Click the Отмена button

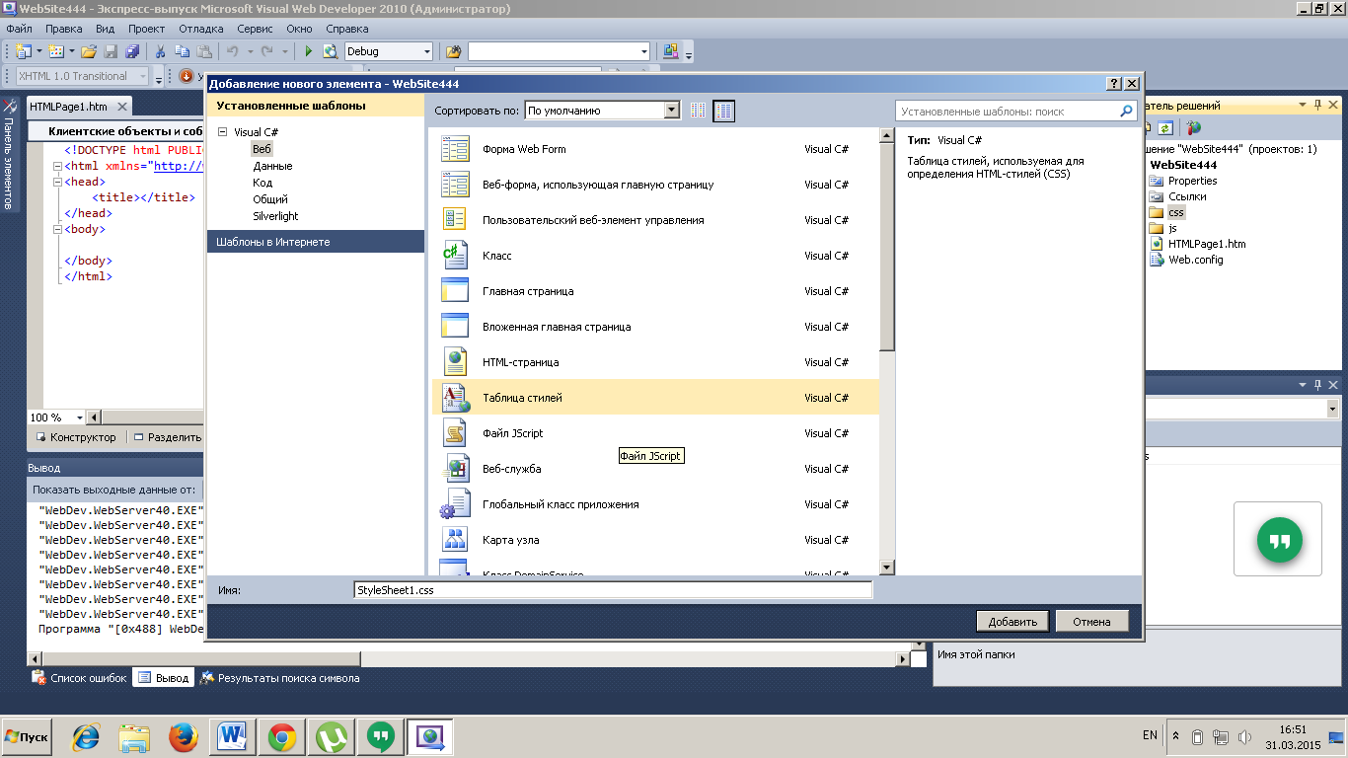[x=1092, y=621]
